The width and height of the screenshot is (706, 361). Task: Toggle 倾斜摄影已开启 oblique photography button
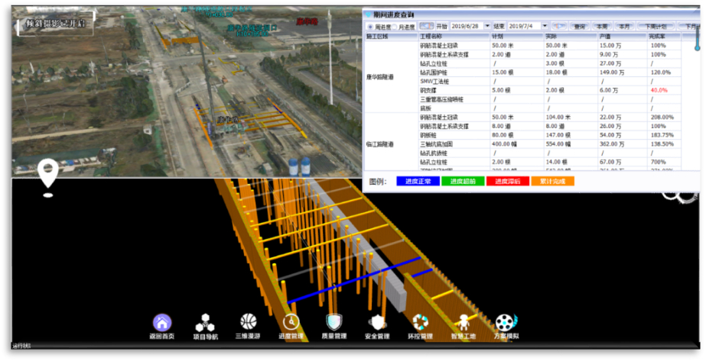click(55, 24)
